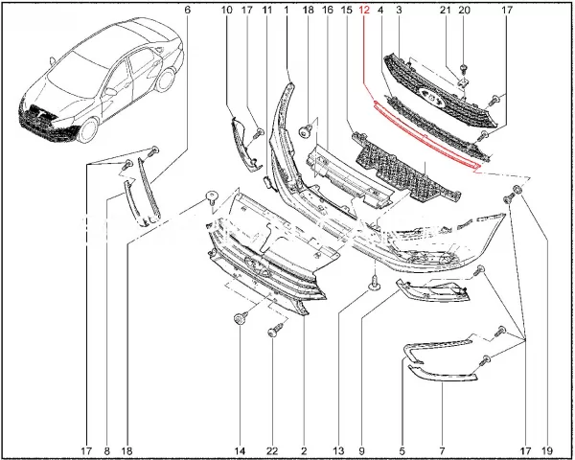Click part number 3 label
The image size is (575, 460).
tap(398, 10)
